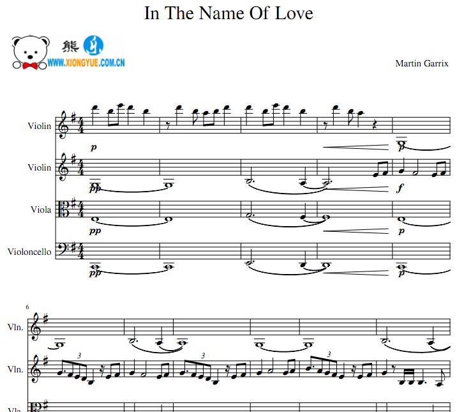
Task: Click the lower "Vln." label in second system
Action: point(15,369)
